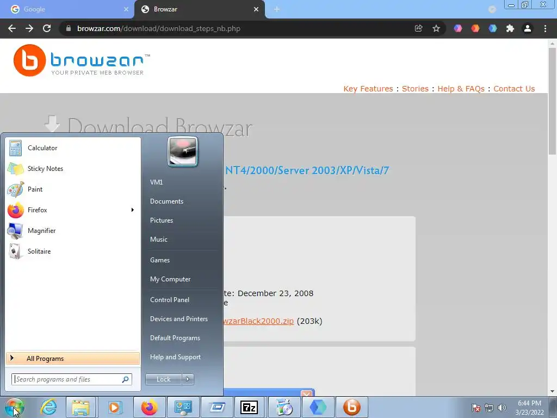
Task: Click the share page icon in address bar
Action: pyautogui.click(x=418, y=28)
